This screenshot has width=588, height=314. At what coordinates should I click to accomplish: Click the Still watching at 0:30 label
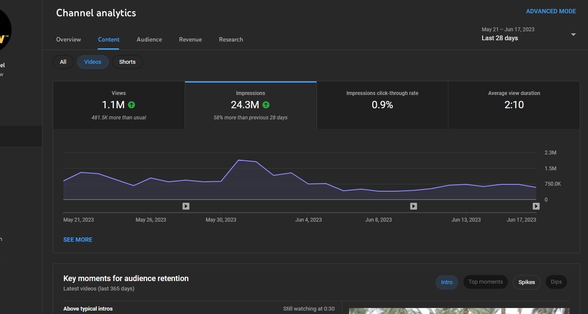tap(309, 309)
